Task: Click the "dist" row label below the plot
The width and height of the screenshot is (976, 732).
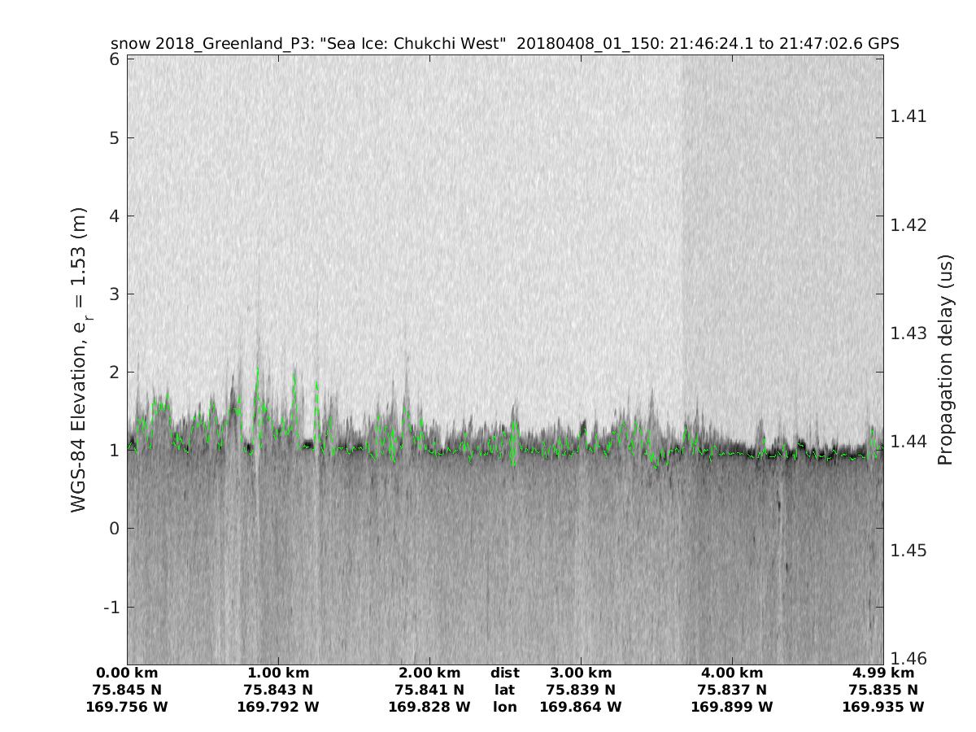Action: pos(505,673)
